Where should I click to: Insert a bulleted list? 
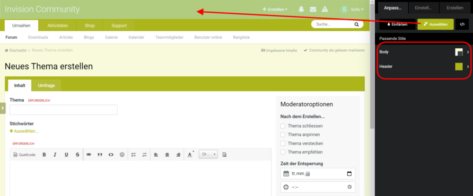(x=133, y=155)
